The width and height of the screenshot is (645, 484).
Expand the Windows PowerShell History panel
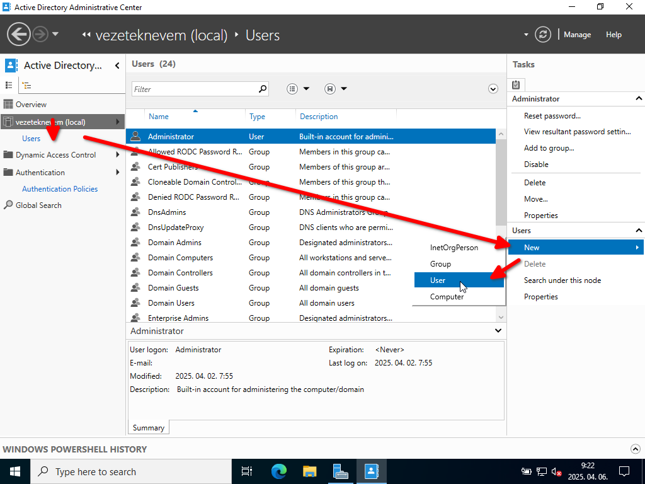(x=634, y=449)
